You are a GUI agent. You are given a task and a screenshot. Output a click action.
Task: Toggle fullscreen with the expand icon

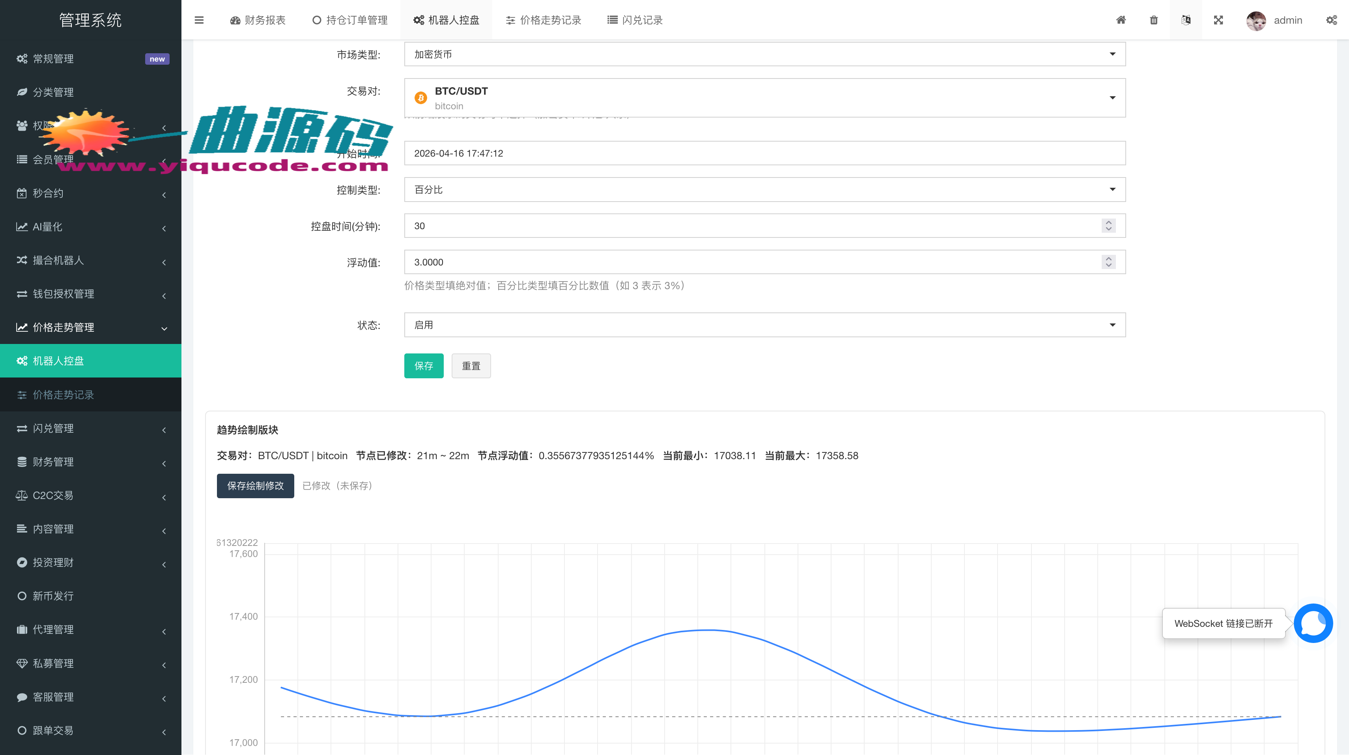pyautogui.click(x=1218, y=20)
